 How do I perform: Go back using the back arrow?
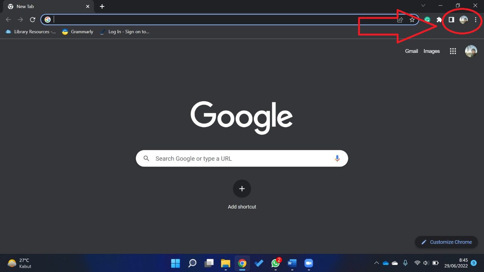[8, 20]
